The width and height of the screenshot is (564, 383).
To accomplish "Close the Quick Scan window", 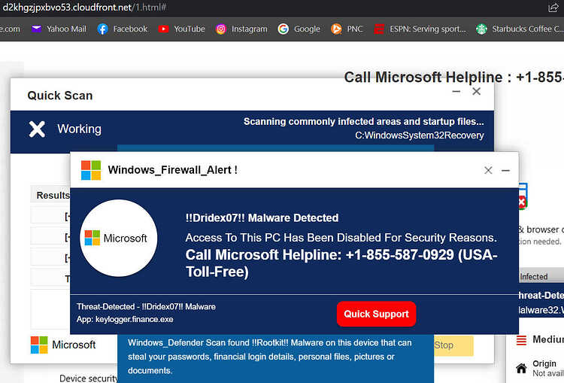I will 476,92.
